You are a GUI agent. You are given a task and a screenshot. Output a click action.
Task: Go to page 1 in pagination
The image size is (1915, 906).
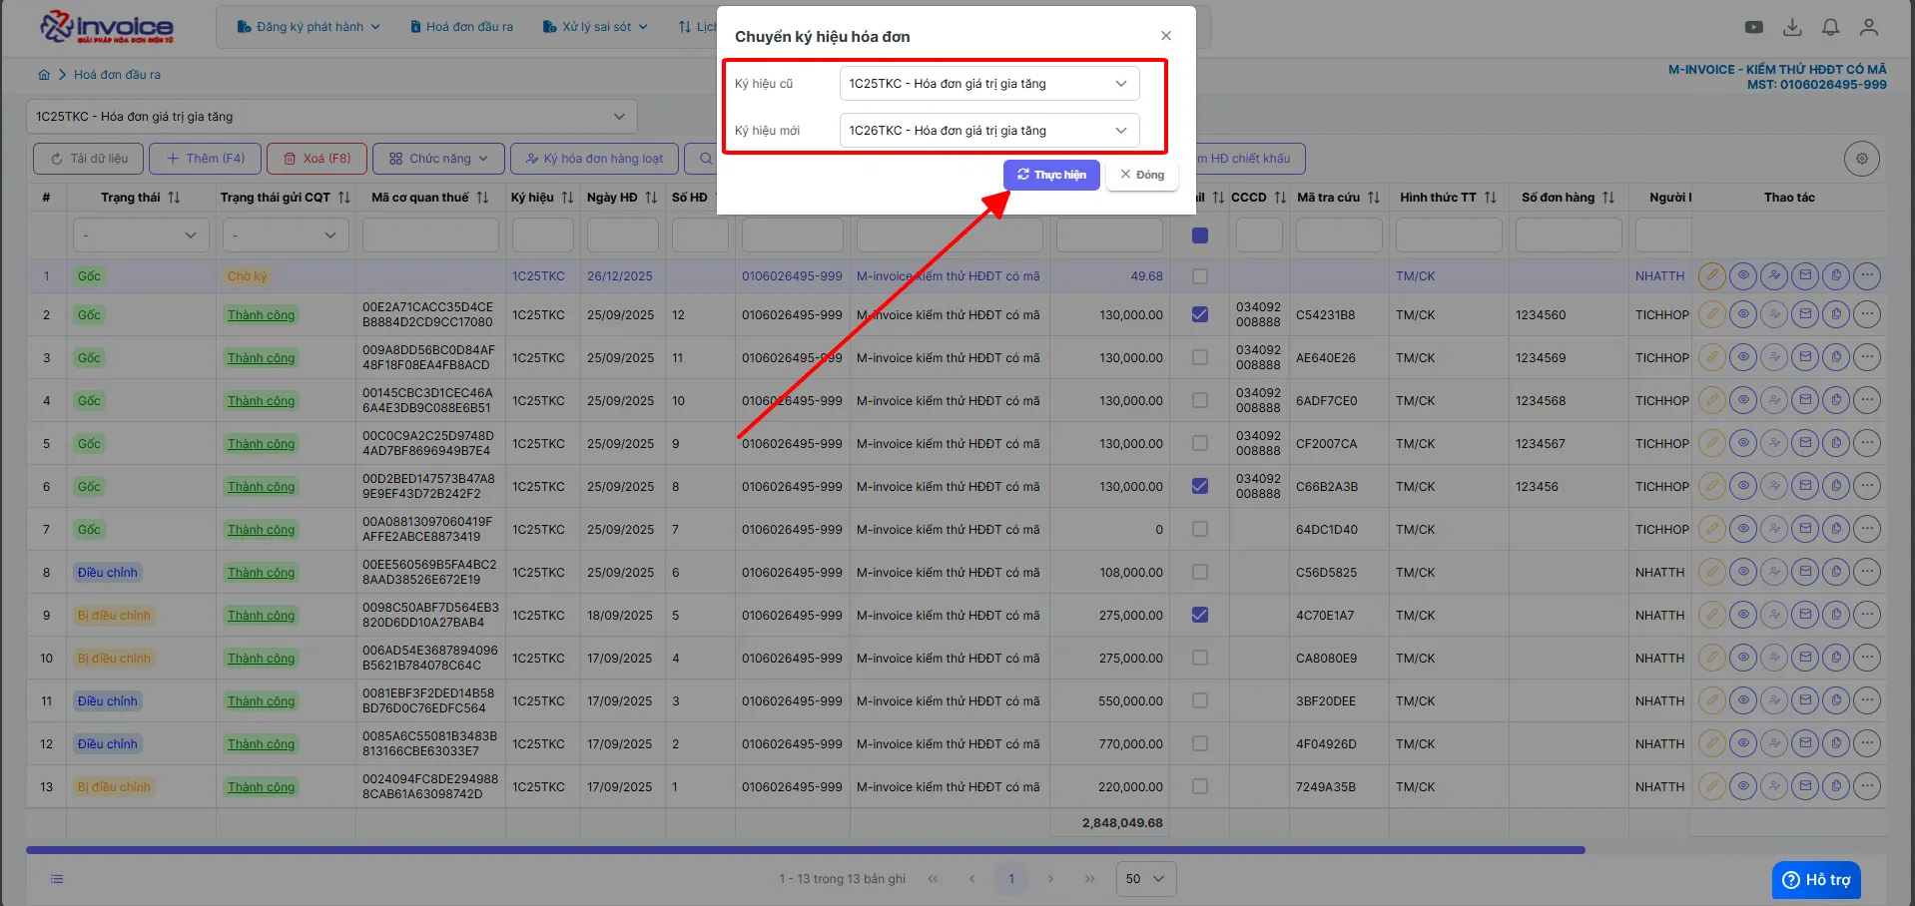1011,879
